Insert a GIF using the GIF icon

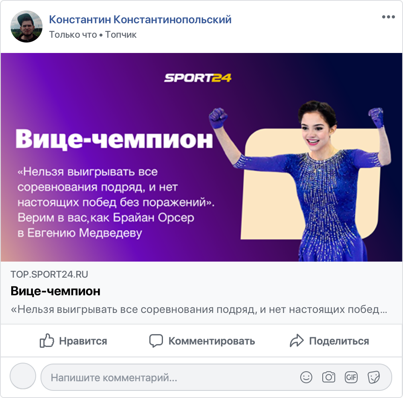(351, 377)
